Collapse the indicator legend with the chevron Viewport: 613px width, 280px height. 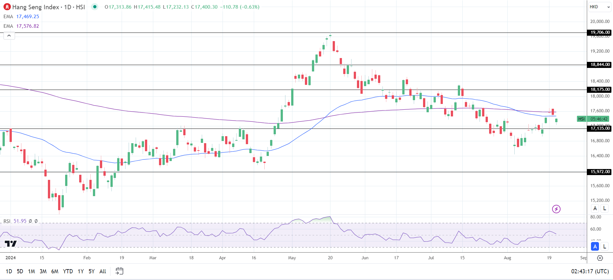click(9, 36)
